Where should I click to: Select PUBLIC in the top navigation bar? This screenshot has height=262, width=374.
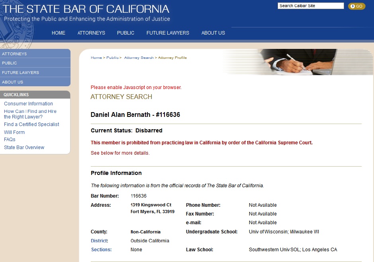click(125, 33)
